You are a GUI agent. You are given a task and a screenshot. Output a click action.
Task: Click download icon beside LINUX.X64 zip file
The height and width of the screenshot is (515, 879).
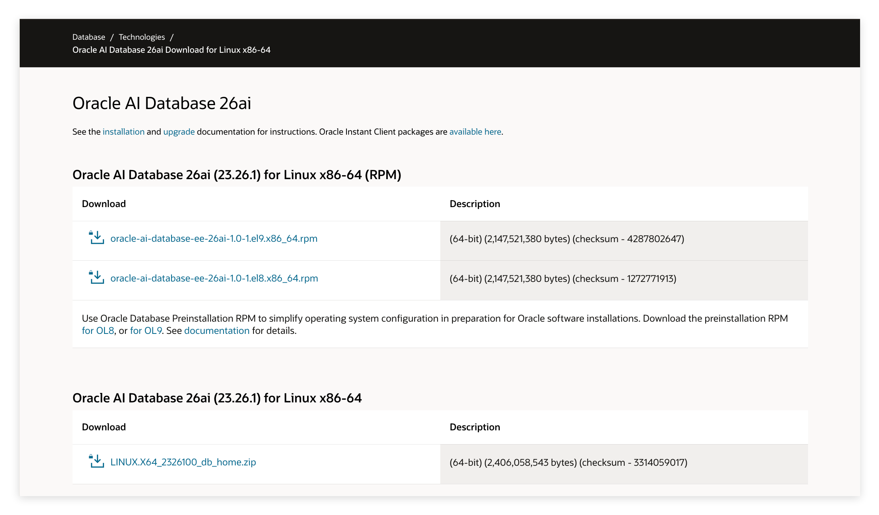point(97,461)
